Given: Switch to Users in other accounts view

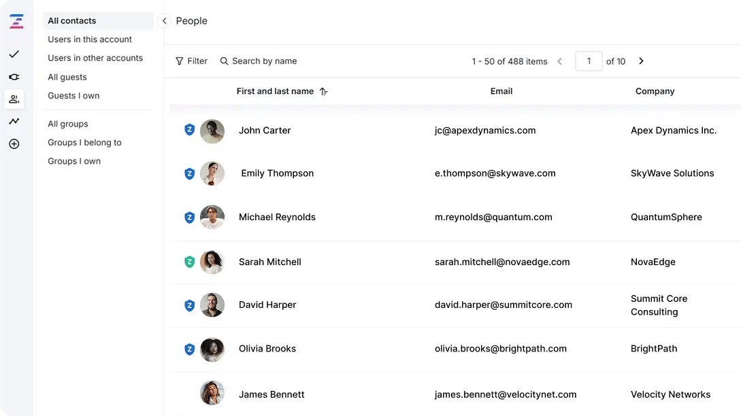Looking at the screenshot, I should pyautogui.click(x=95, y=58).
